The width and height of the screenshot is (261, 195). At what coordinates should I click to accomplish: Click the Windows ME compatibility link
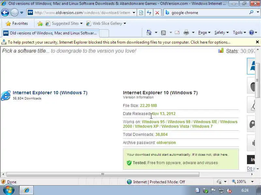coord(205,122)
